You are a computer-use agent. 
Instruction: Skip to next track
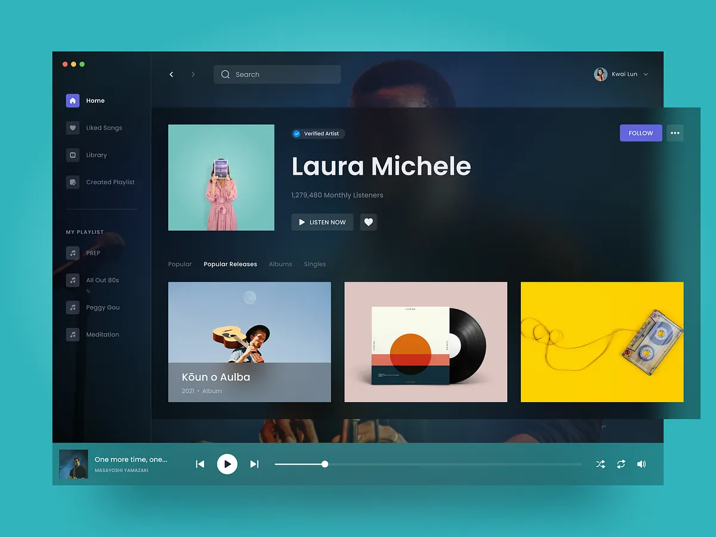pos(254,464)
